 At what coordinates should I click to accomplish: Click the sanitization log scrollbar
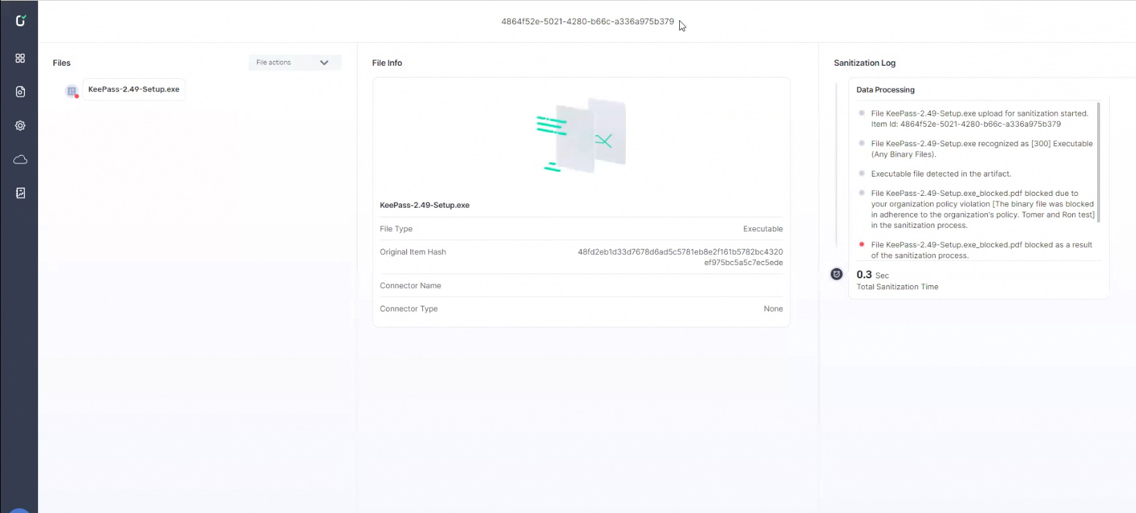tap(1099, 163)
